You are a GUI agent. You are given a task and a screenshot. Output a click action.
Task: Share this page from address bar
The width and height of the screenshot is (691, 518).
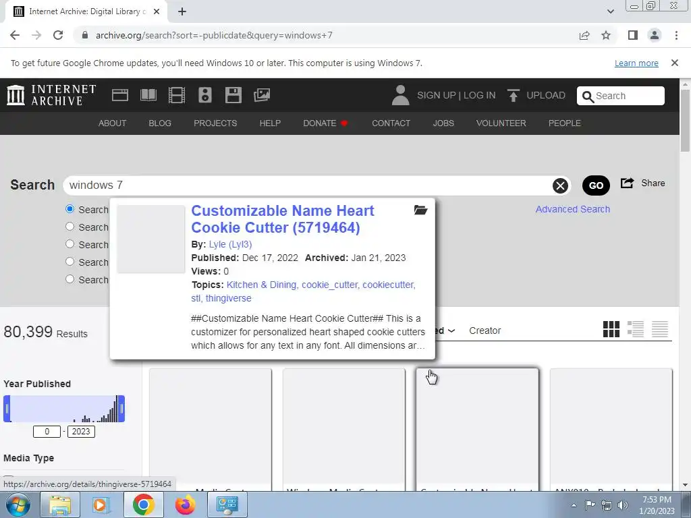coord(584,35)
